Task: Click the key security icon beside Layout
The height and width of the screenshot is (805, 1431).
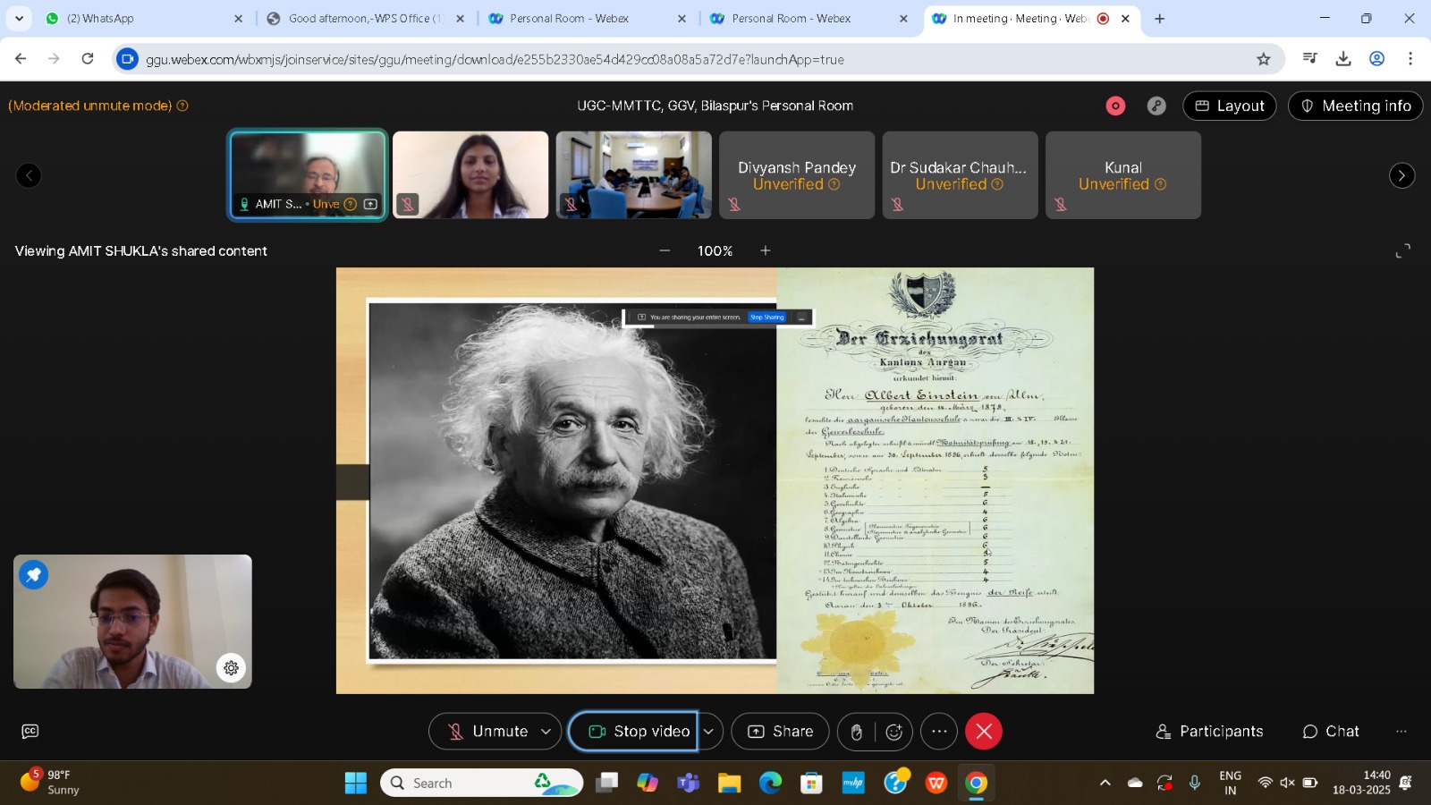Action: [1156, 106]
